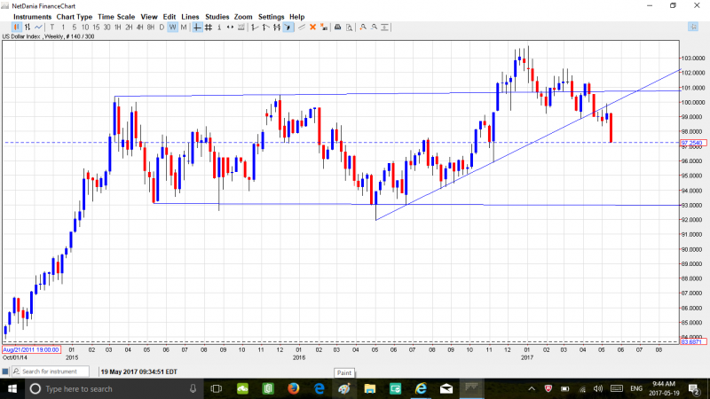Toggle the chart grid display
The height and width of the screenshot is (399, 710).
tap(208, 27)
